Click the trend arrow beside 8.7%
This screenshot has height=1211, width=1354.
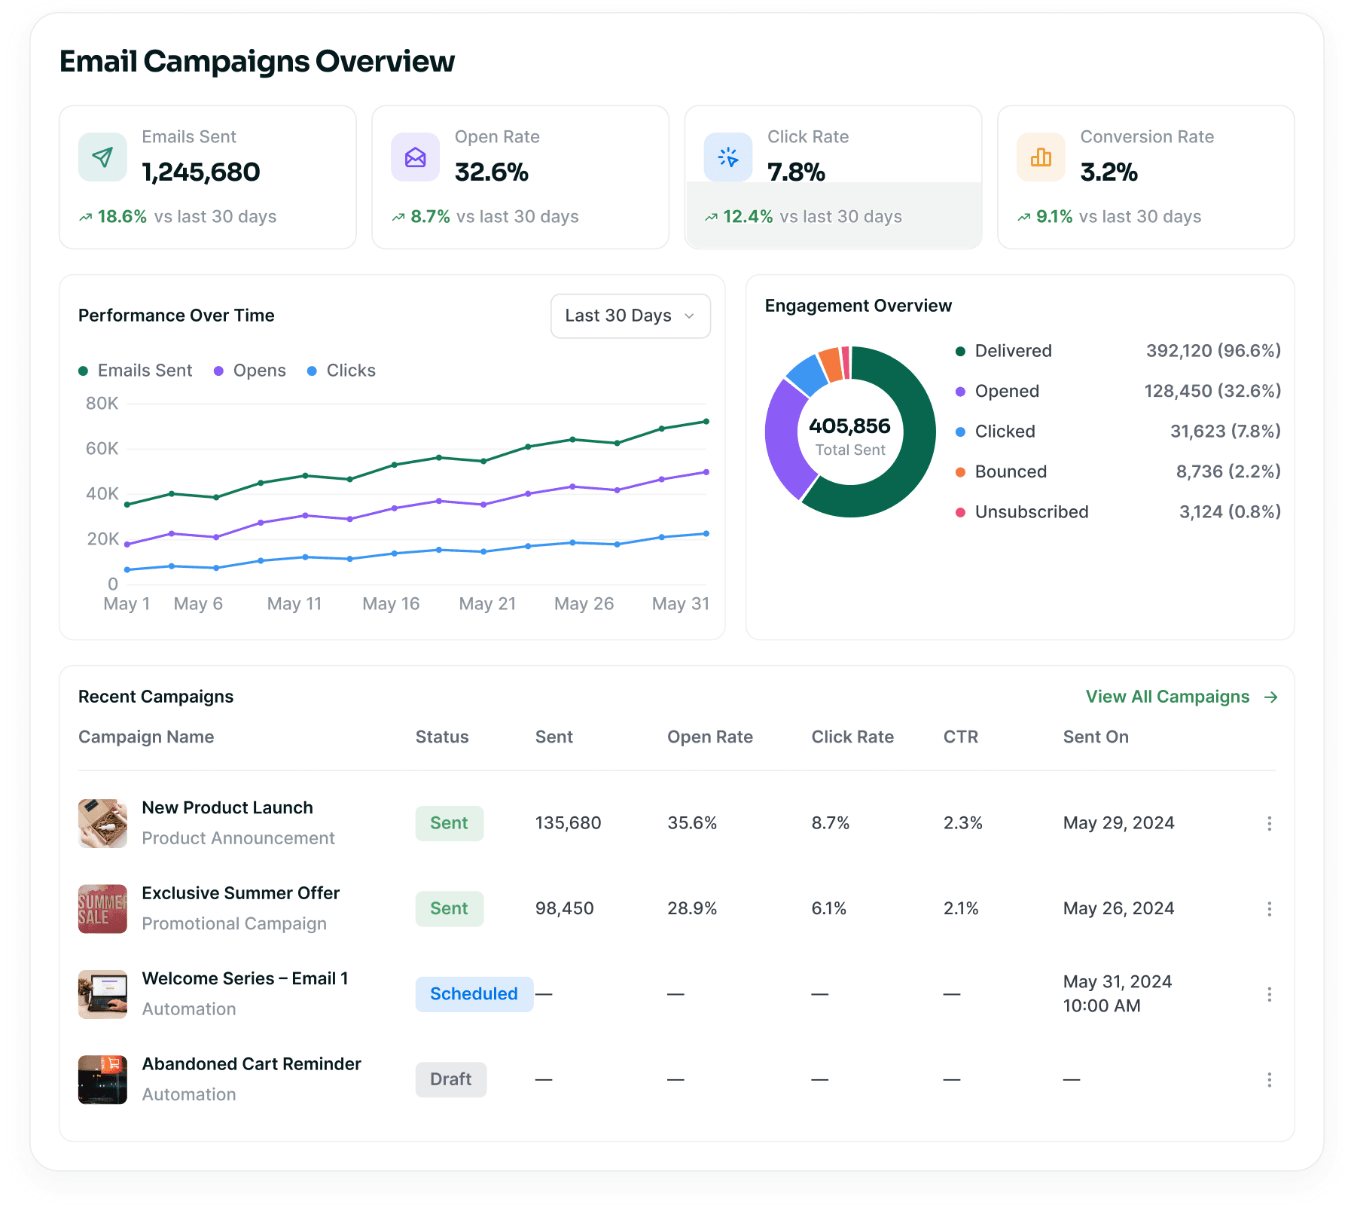pyautogui.click(x=398, y=218)
